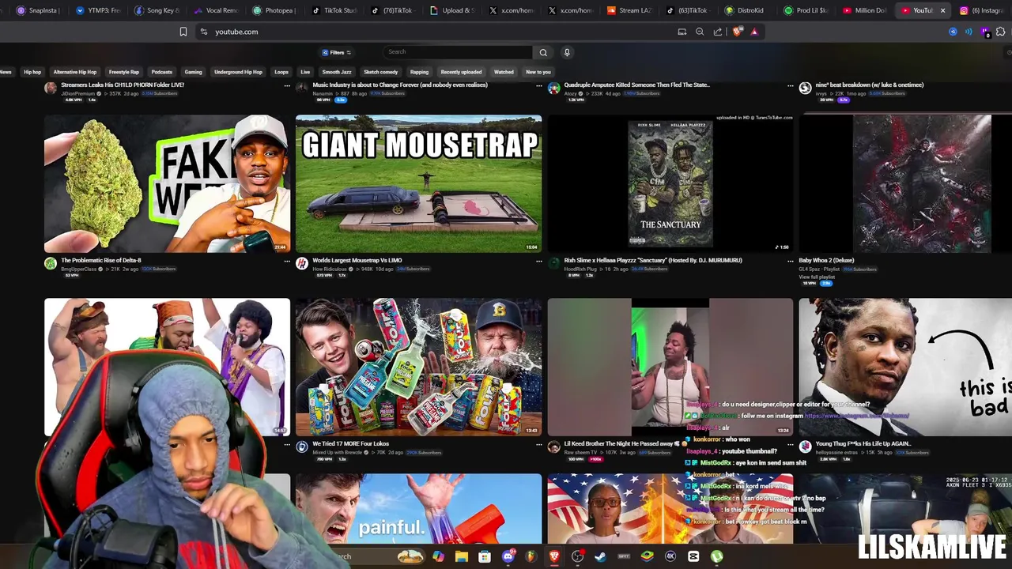Viewport: 1012px width, 569px height.
Task: Click the site settings icon beside youtube.com
Action: pos(204,32)
